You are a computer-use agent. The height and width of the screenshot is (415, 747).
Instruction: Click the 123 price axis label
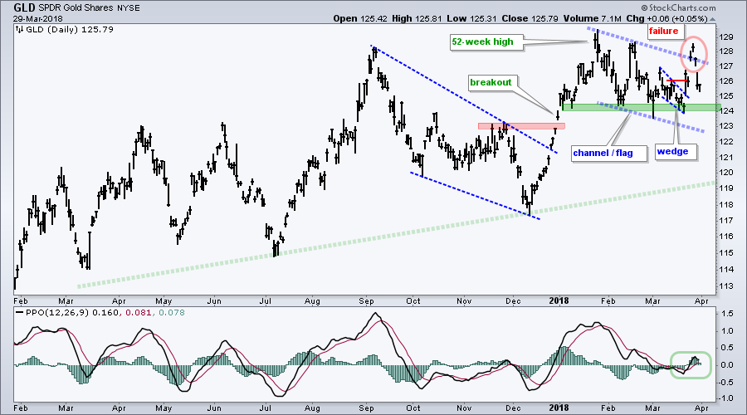point(726,126)
